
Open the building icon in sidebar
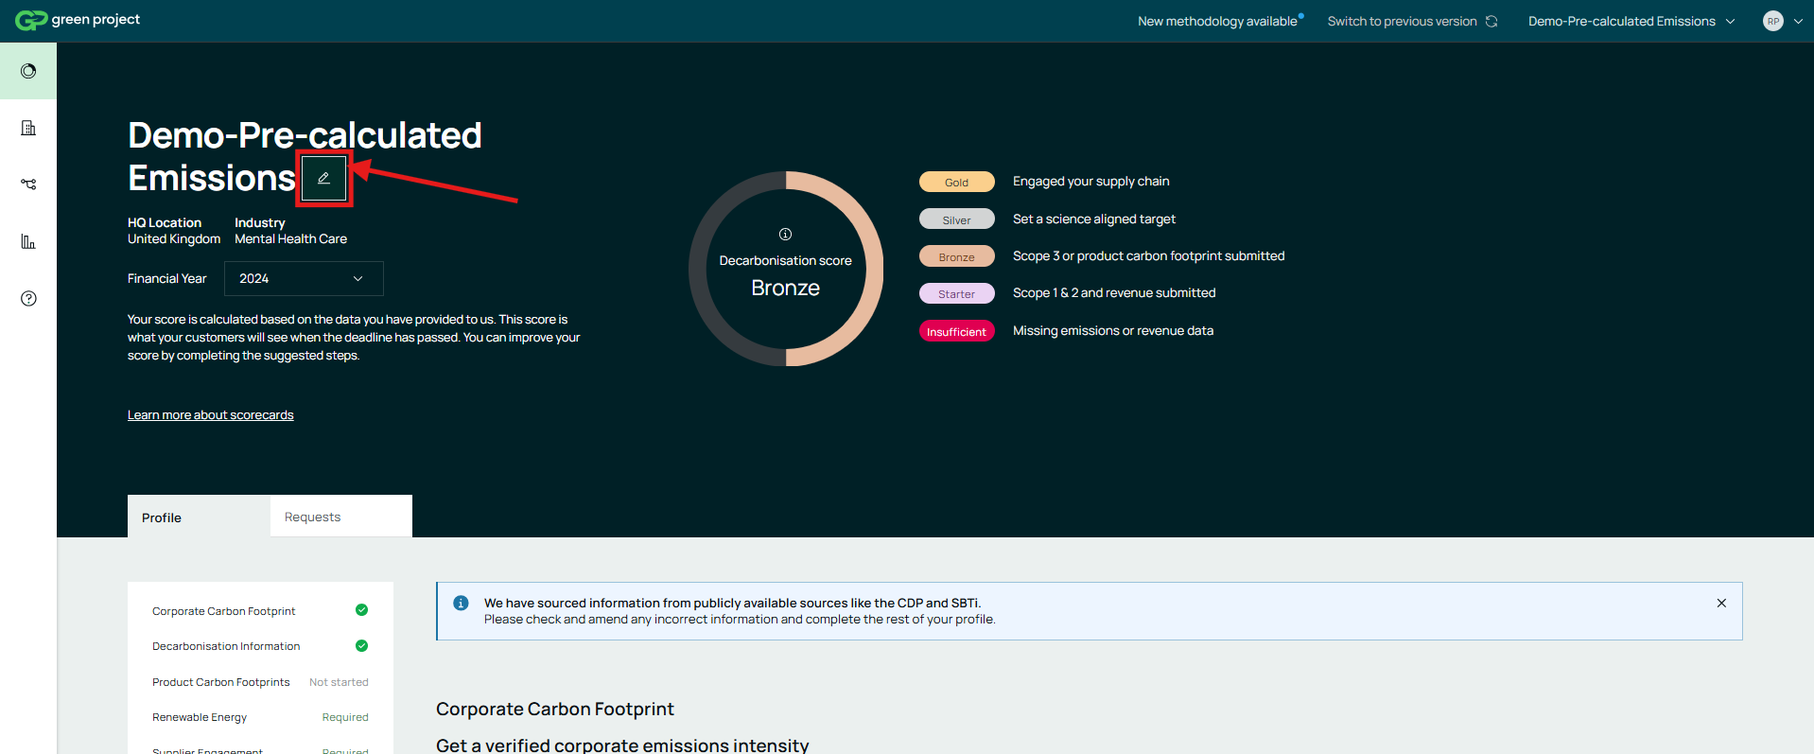(28, 128)
